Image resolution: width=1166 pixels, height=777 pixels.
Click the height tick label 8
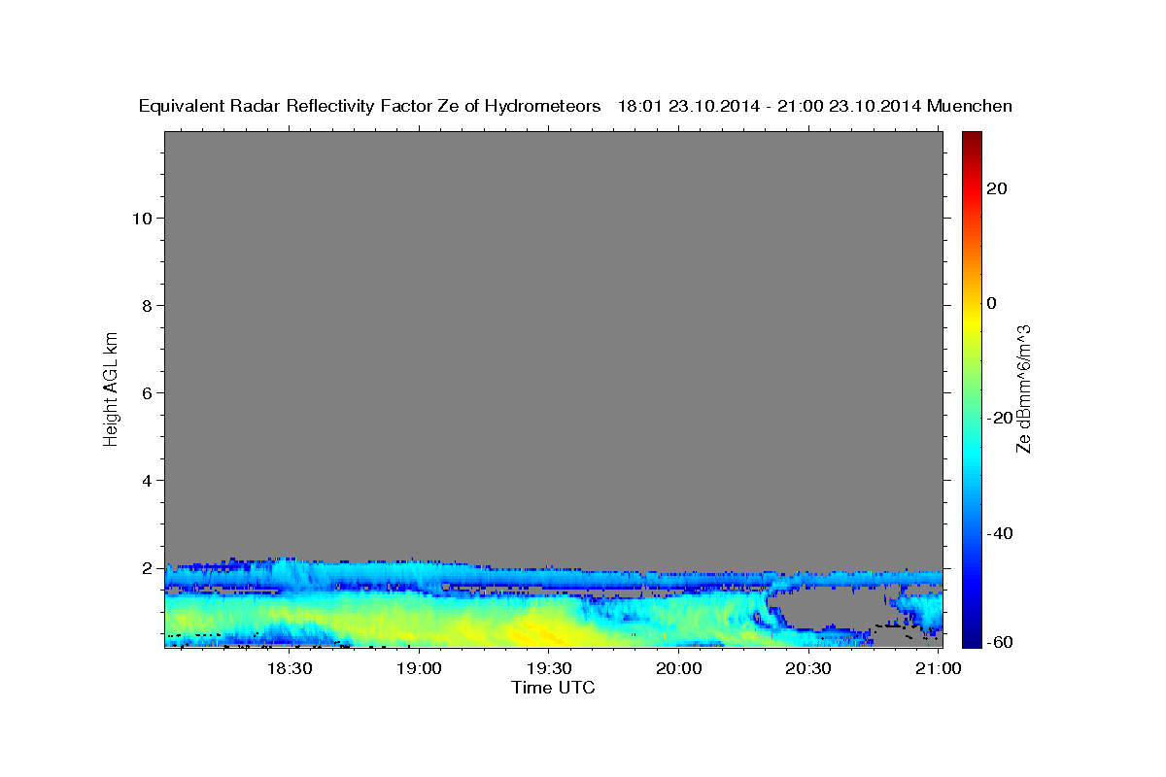click(147, 306)
